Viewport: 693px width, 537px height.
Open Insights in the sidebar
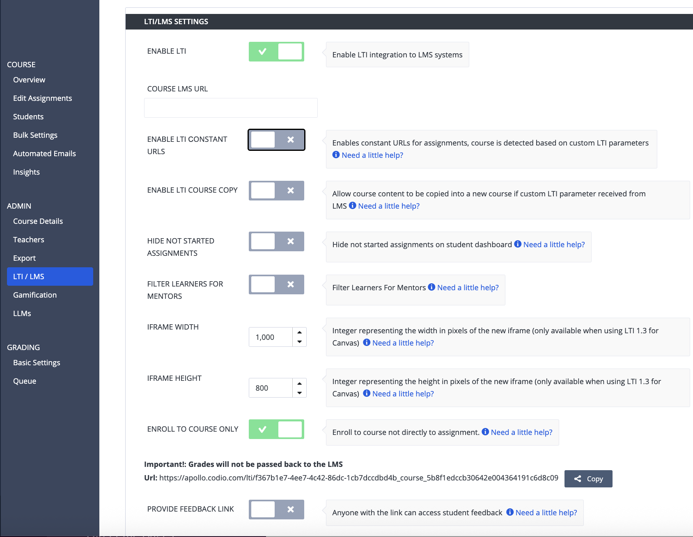click(x=26, y=172)
